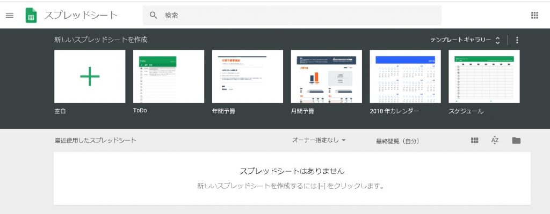Create a blank spreadsheet with the plus thumbnail
Viewport: 550px width, 214px height.
[90, 77]
